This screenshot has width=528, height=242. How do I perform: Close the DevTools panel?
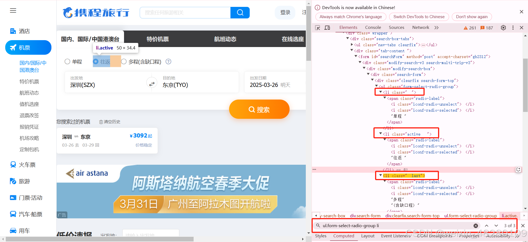(521, 28)
